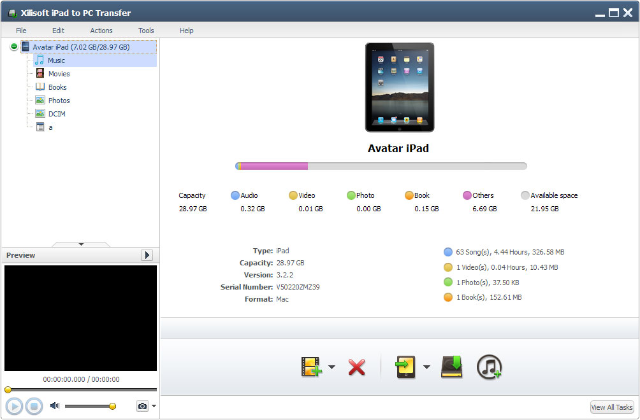Screen dimensions: 640x420
Task: Click the orange Book legend dot
Action: click(x=409, y=195)
